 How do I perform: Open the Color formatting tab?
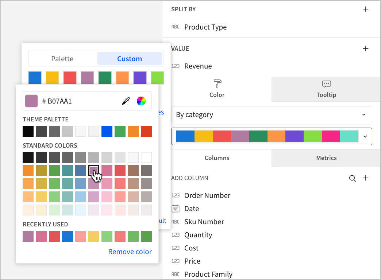(x=217, y=89)
